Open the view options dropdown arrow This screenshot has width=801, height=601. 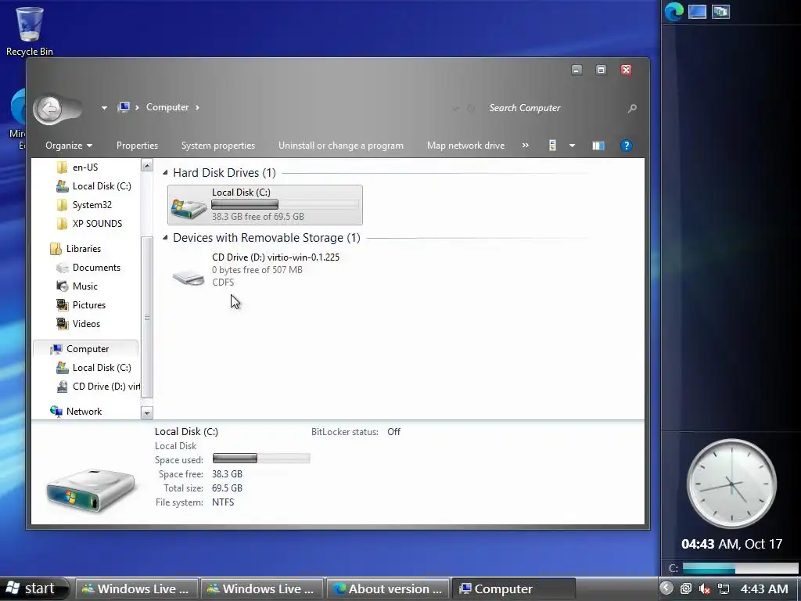tap(572, 146)
